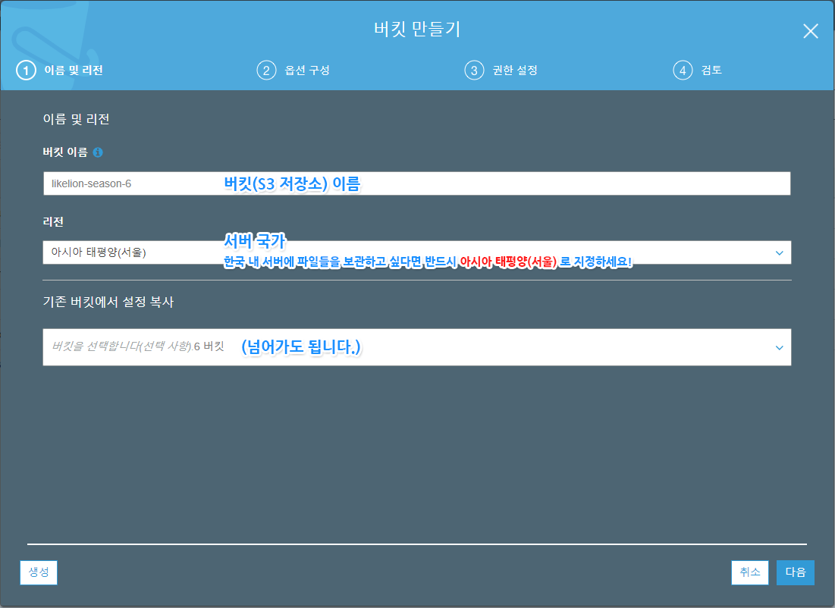Expand the region dropdown chevron arrow
Viewport: 835px width, 608px height.
point(779,253)
